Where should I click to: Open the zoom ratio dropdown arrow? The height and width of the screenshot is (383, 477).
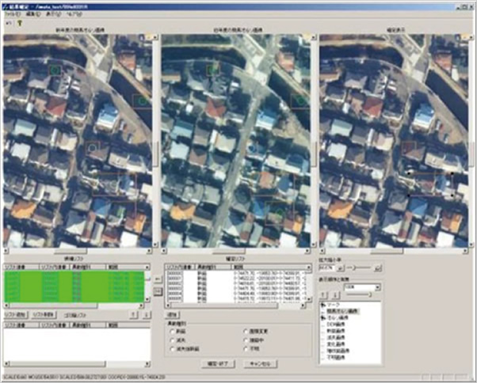click(340, 268)
